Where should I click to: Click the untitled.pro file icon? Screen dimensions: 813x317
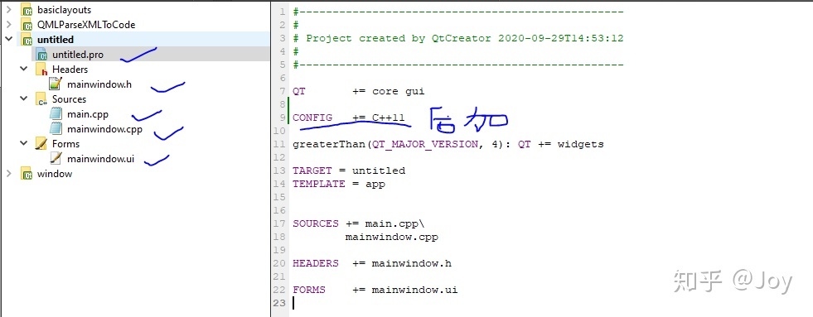pos(42,55)
